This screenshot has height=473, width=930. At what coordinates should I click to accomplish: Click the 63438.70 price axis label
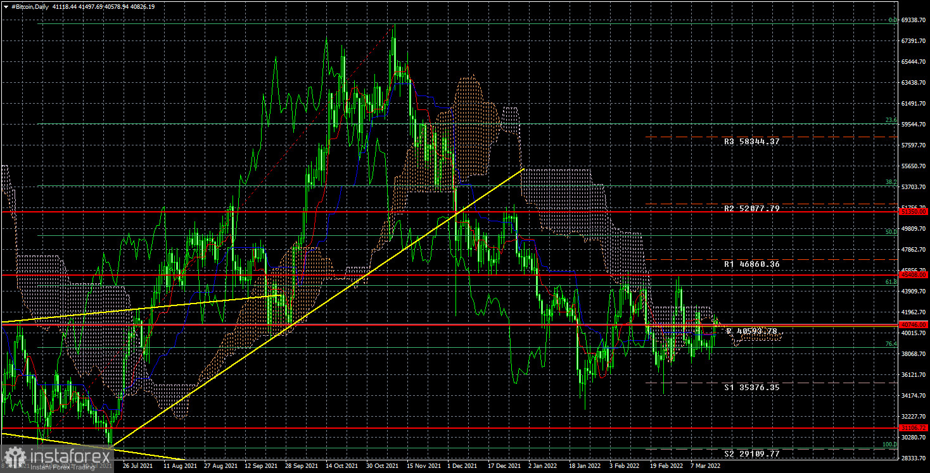(914, 83)
